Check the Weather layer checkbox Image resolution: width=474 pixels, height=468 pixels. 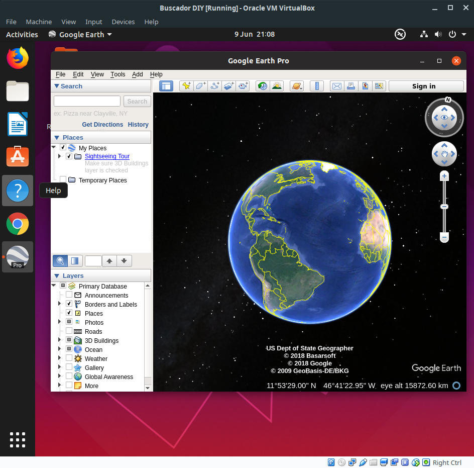[x=69, y=358]
